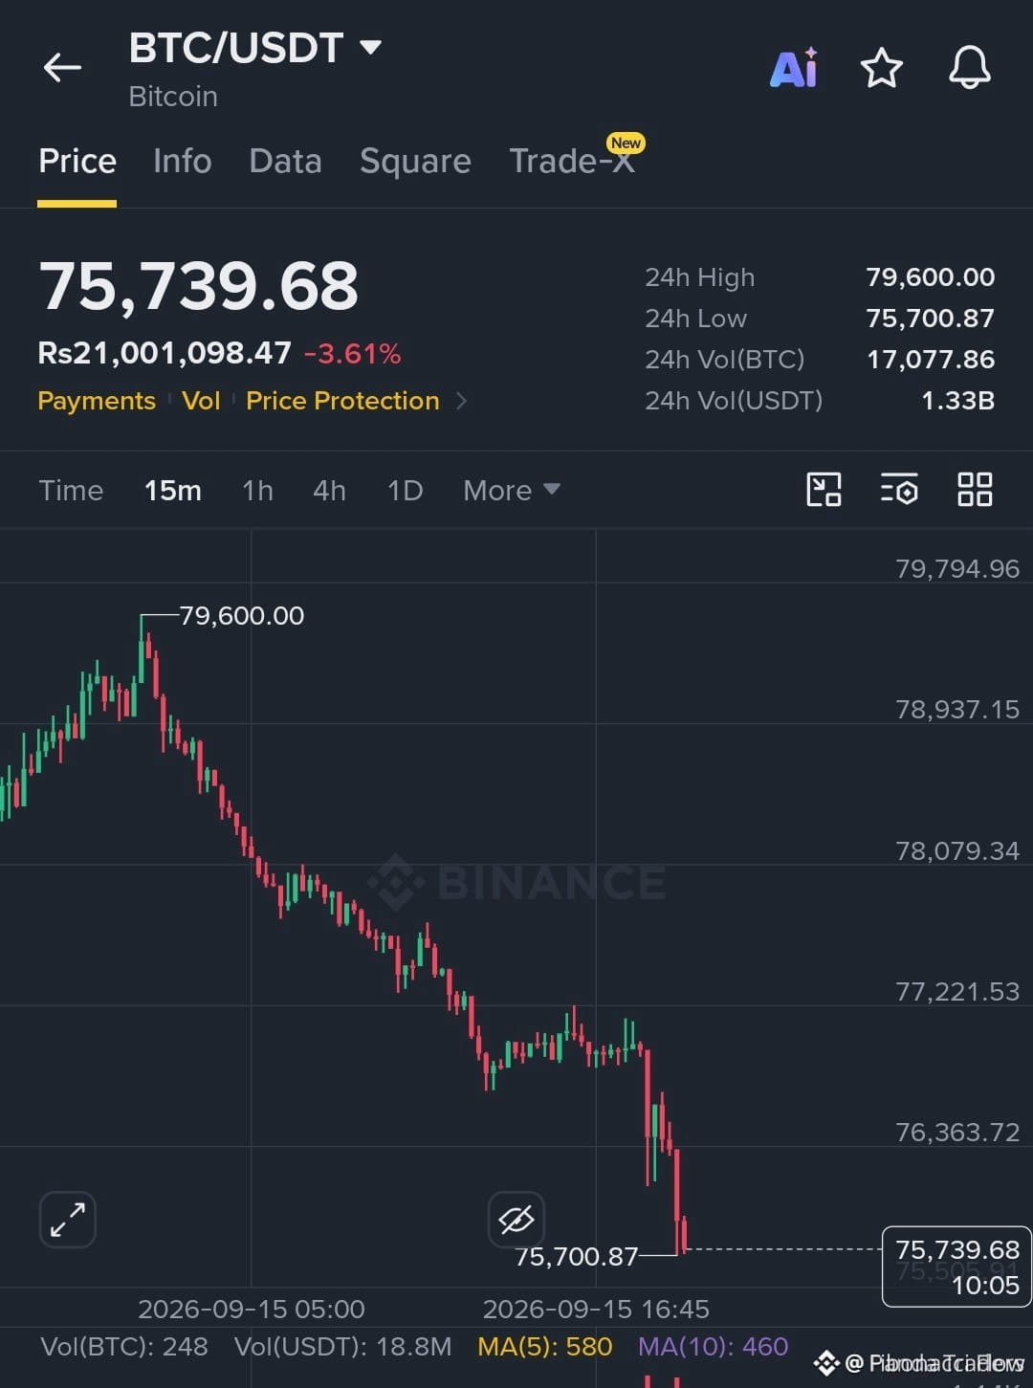Open the AI assistant icon
The height and width of the screenshot is (1388, 1033).
point(794,67)
